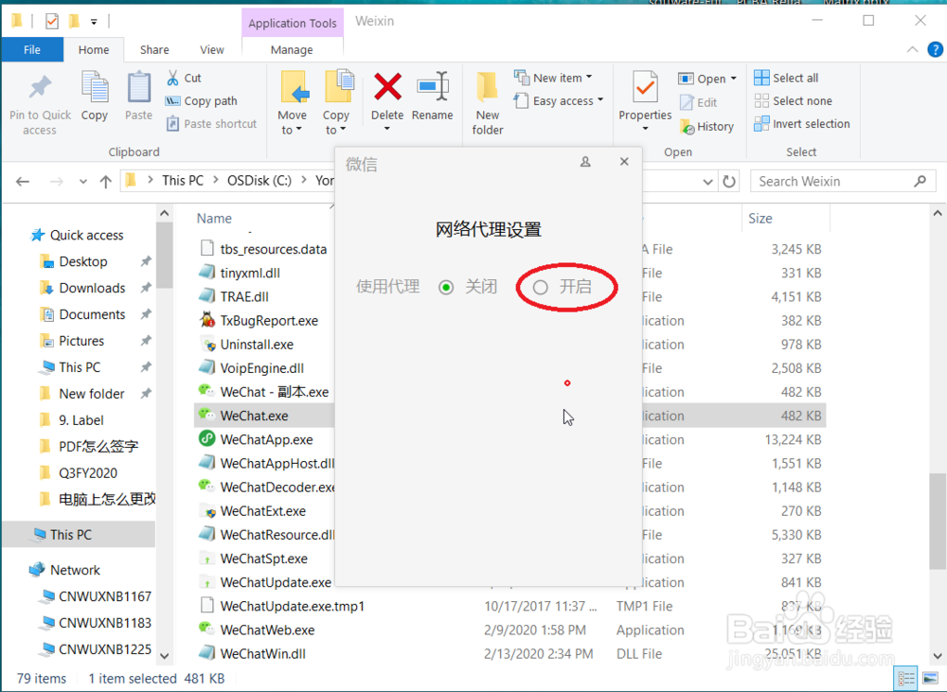Expand the New item dropdown
This screenshot has width=947, height=692.
[x=589, y=78]
